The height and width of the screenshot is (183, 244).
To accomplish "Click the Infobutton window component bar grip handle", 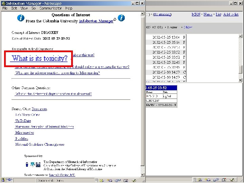I will (x=97, y=180).
